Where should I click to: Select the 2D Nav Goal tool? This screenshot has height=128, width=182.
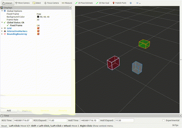tap(103, 3)
